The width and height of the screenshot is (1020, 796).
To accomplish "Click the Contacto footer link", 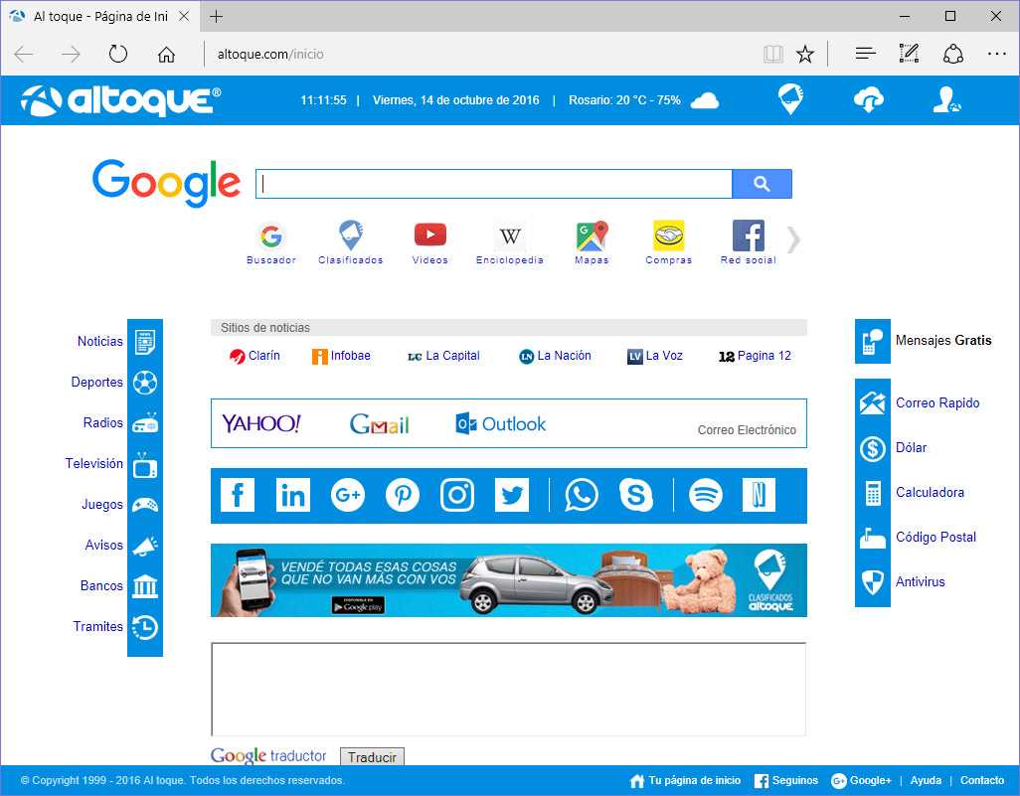I will (982, 780).
